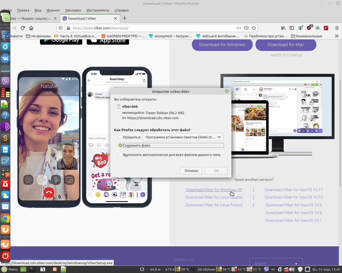
Task: Go to Firefox home page
Action: point(31,28)
